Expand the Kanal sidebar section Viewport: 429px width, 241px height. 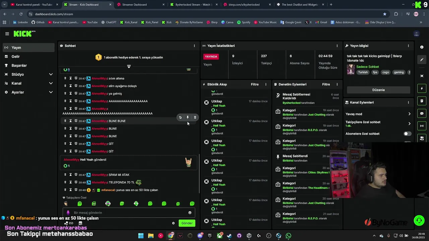(x=51, y=83)
